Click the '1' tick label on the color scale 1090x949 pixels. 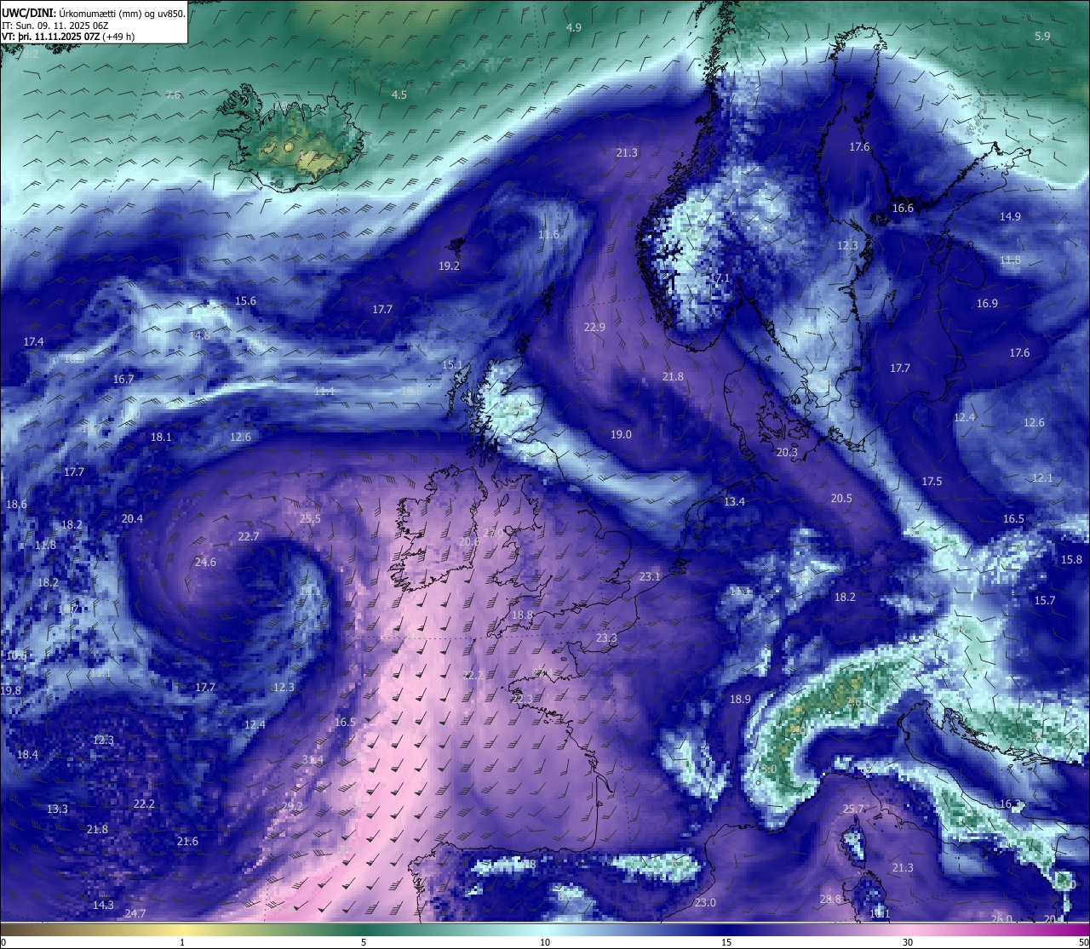pyautogui.click(x=182, y=942)
